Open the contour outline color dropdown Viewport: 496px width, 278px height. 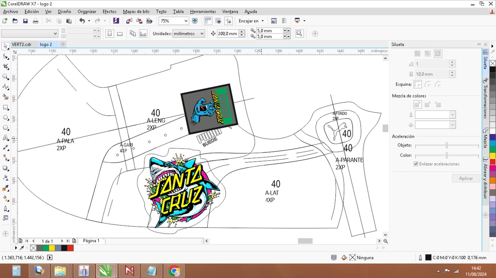452,115
